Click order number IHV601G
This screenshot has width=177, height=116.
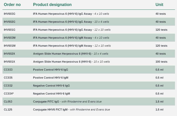(9, 30)
